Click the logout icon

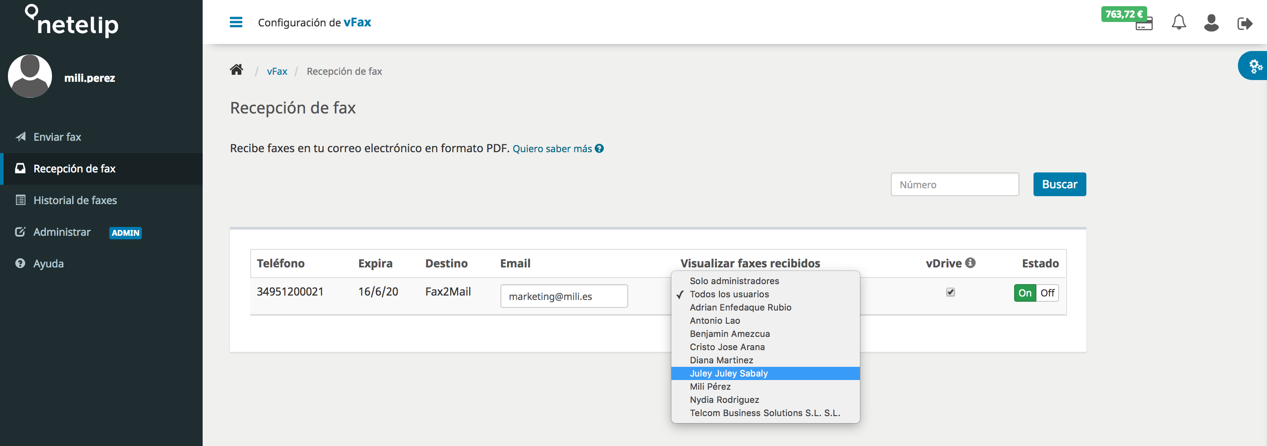coord(1245,23)
